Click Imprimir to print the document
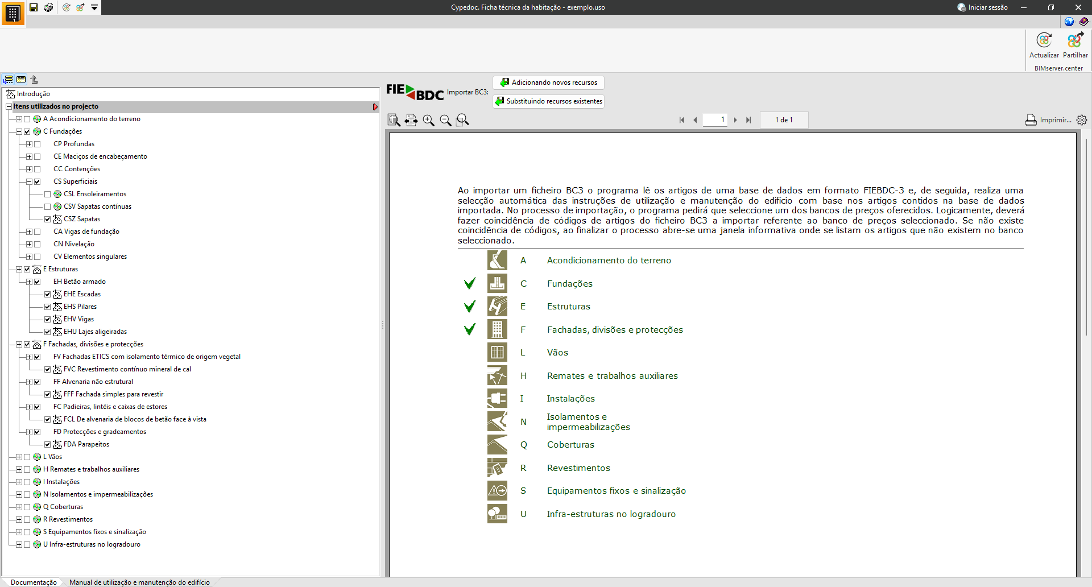Viewport: 1092px width, 587px height. [x=1048, y=120]
